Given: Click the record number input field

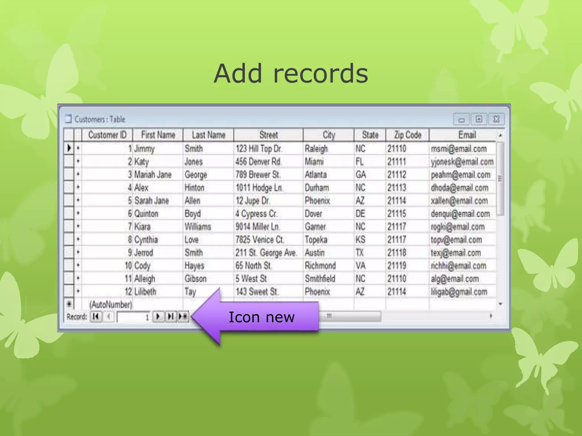Looking at the screenshot, I should click(133, 317).
